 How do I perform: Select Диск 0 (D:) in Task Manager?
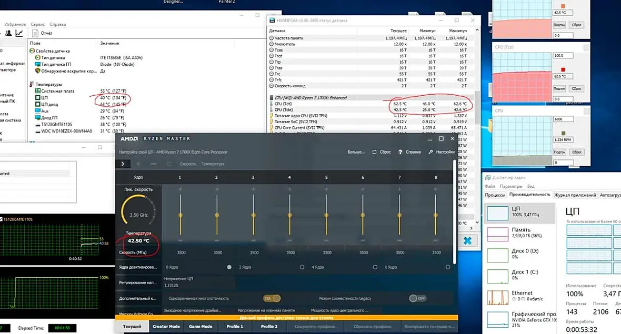497,255
